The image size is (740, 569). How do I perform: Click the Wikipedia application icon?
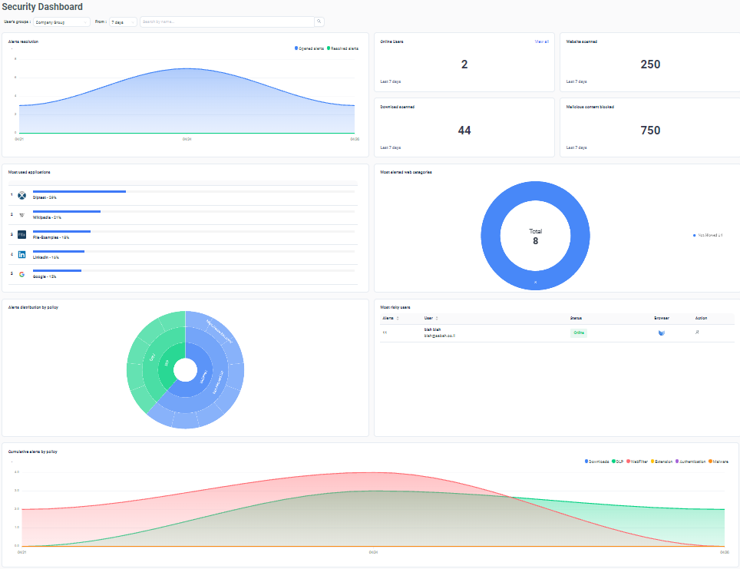pyautogui.click(x=21, y=215)
